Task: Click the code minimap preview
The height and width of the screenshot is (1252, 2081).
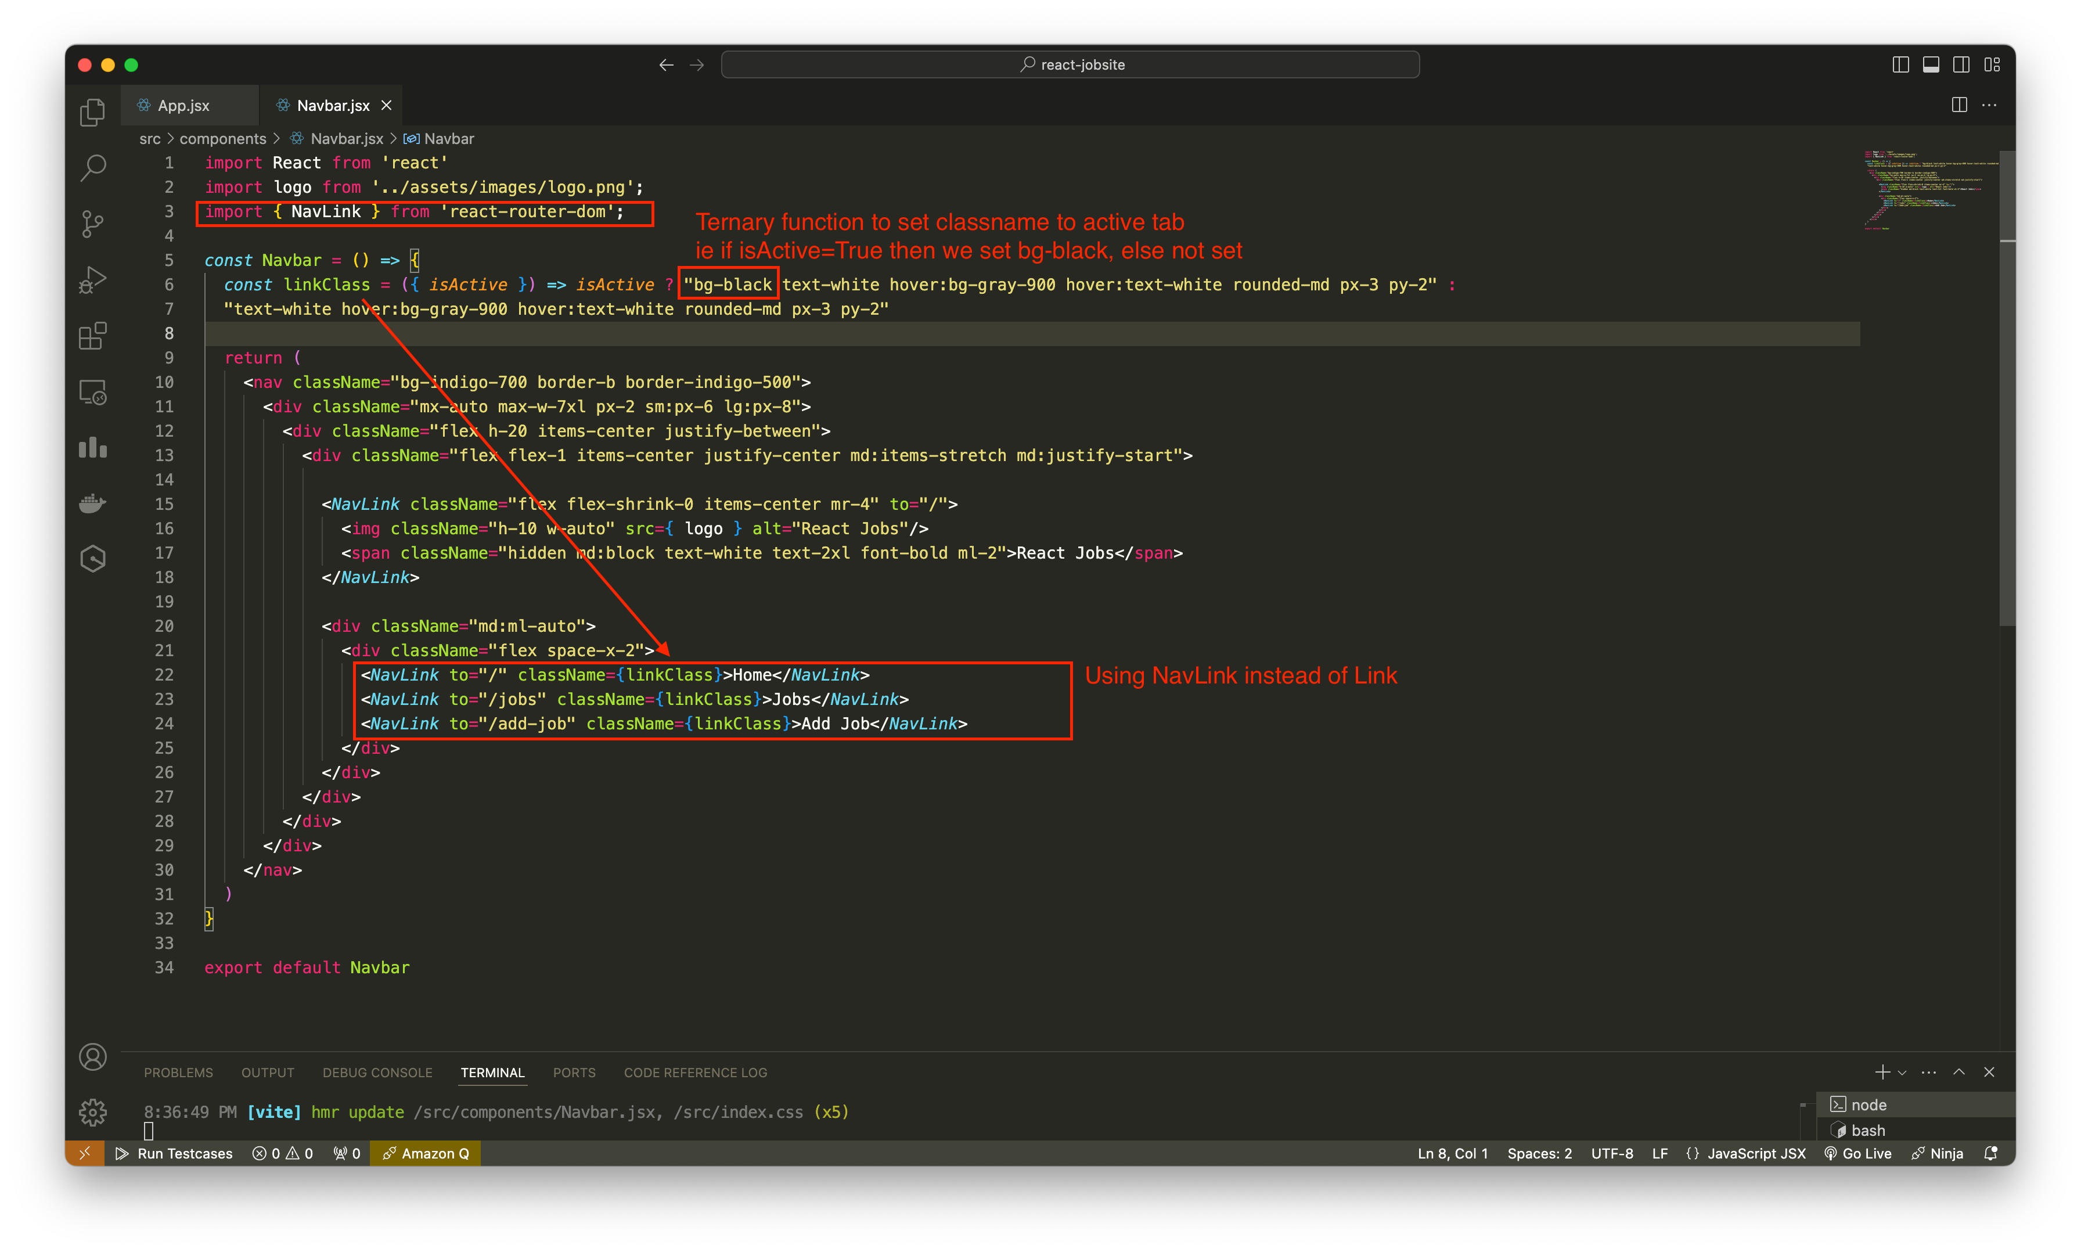Action: click(1930, 190)
